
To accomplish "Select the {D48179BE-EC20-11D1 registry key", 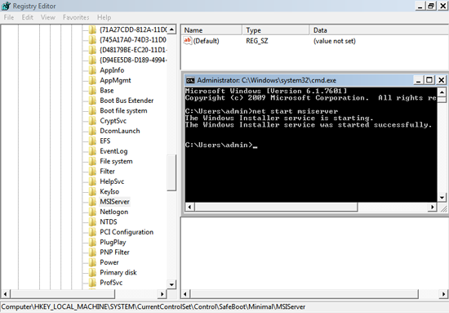I will 133,50.
